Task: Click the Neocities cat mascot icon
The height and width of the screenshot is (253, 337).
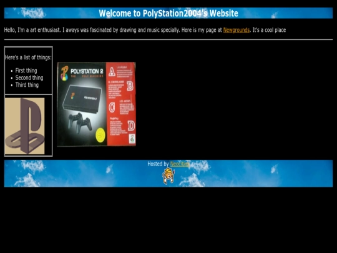Action: tap(168, 176)
